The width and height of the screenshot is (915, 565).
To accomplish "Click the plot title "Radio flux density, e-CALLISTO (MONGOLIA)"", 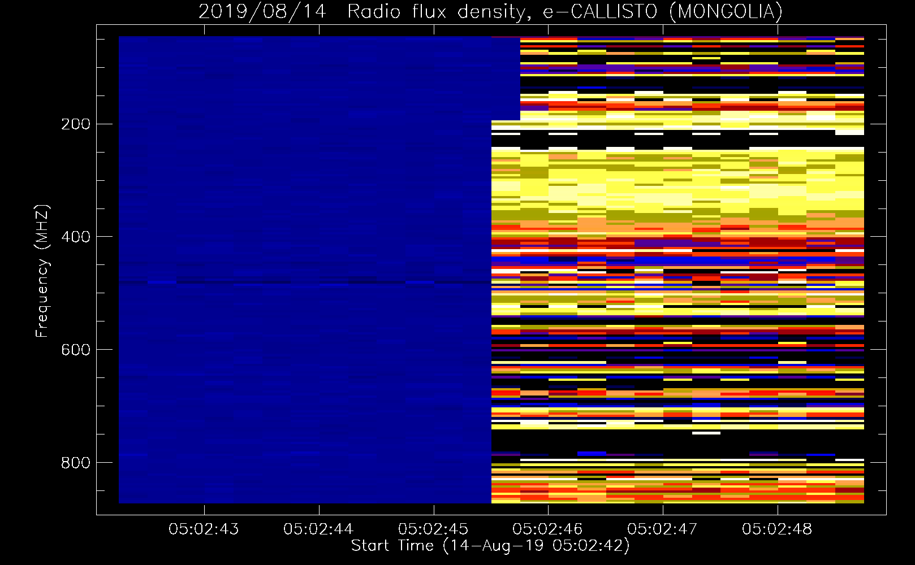I will tap(564, 11).
